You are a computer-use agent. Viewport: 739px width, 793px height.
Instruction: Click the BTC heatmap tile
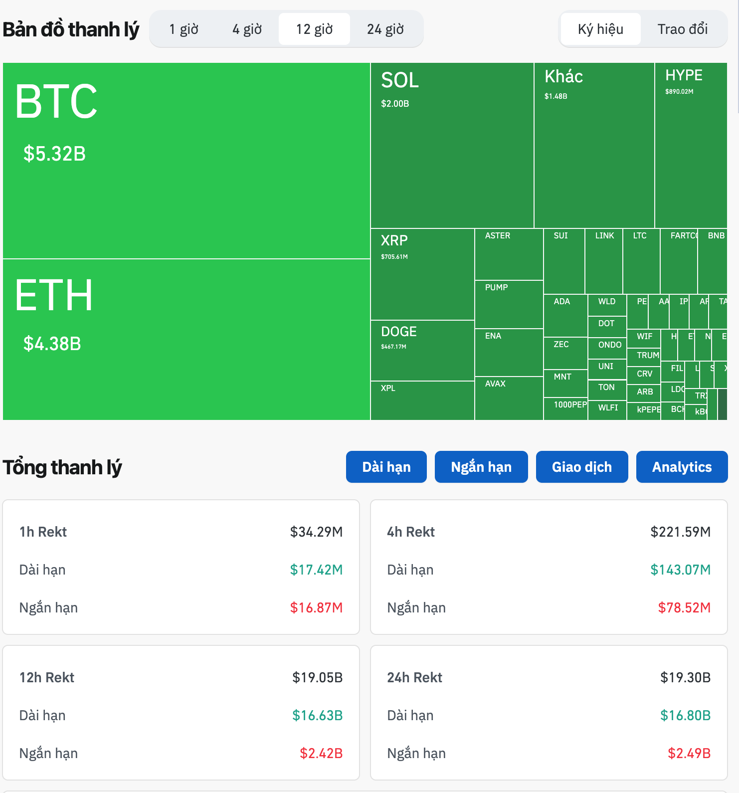point(186,161)
